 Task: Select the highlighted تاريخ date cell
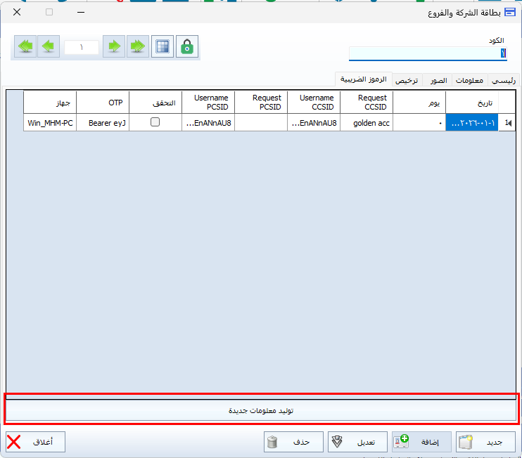[471, 123]
